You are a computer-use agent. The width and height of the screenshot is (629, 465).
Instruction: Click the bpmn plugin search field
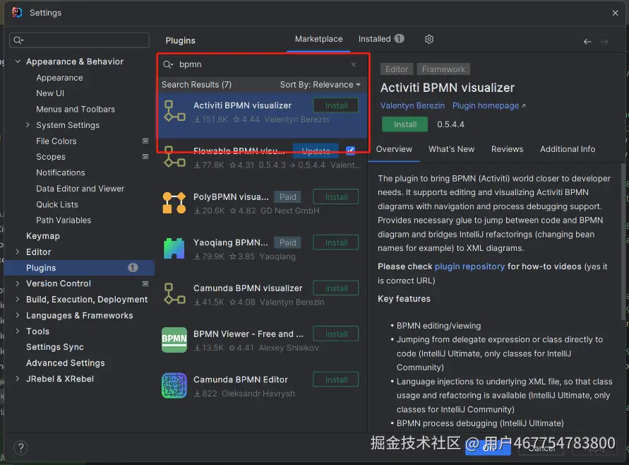(x=263, y=64)
